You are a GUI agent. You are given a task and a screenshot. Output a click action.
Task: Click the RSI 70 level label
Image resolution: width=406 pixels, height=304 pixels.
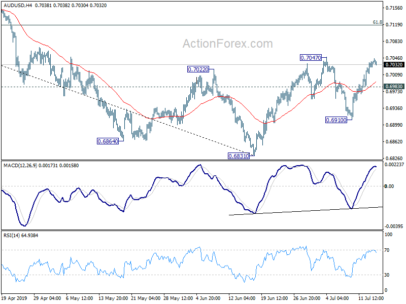(x=387, y=250)
